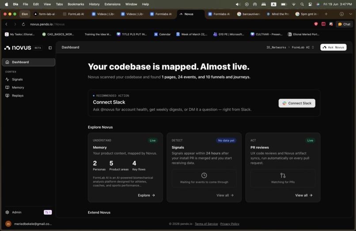Click the 4 Key flows stat
Screen dimensions: 356x231
[x=139, y=166]
